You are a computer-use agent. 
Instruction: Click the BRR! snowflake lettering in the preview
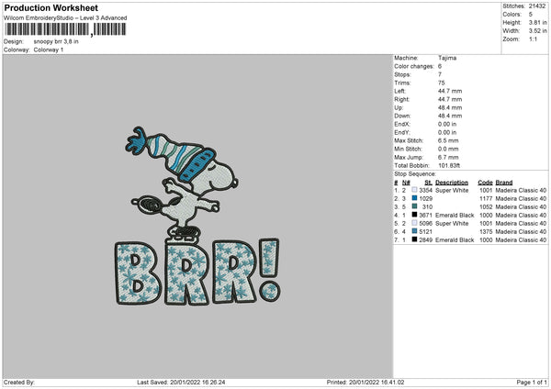coord(197,272)
